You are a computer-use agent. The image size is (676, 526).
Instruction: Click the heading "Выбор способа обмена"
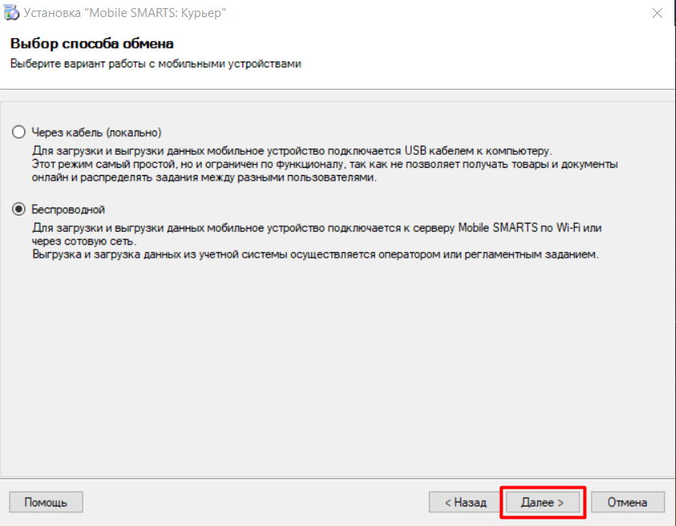92,44
